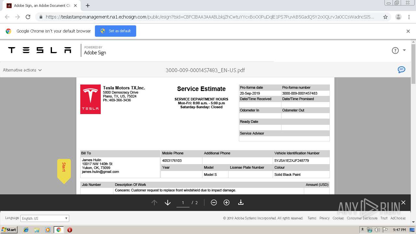
Task: Launch Internet Explorer from taskbar
Action: [26, 230]
